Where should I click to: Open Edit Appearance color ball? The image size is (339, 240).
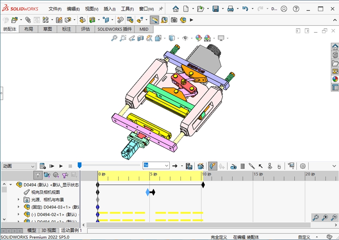pyautogui.click(x=198, y=38)
